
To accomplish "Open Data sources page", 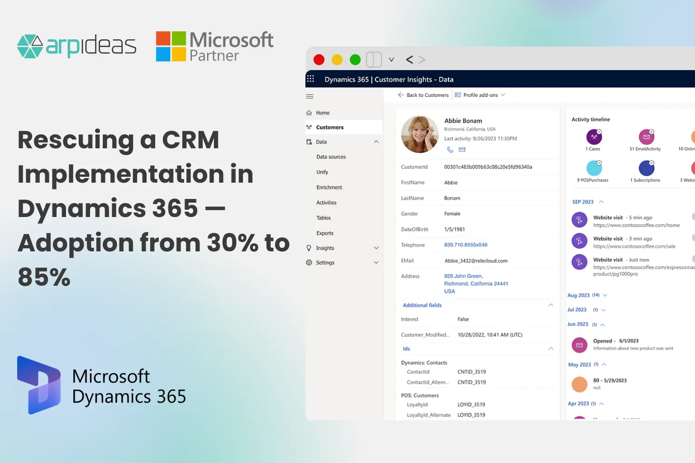I will coord(331,157).
